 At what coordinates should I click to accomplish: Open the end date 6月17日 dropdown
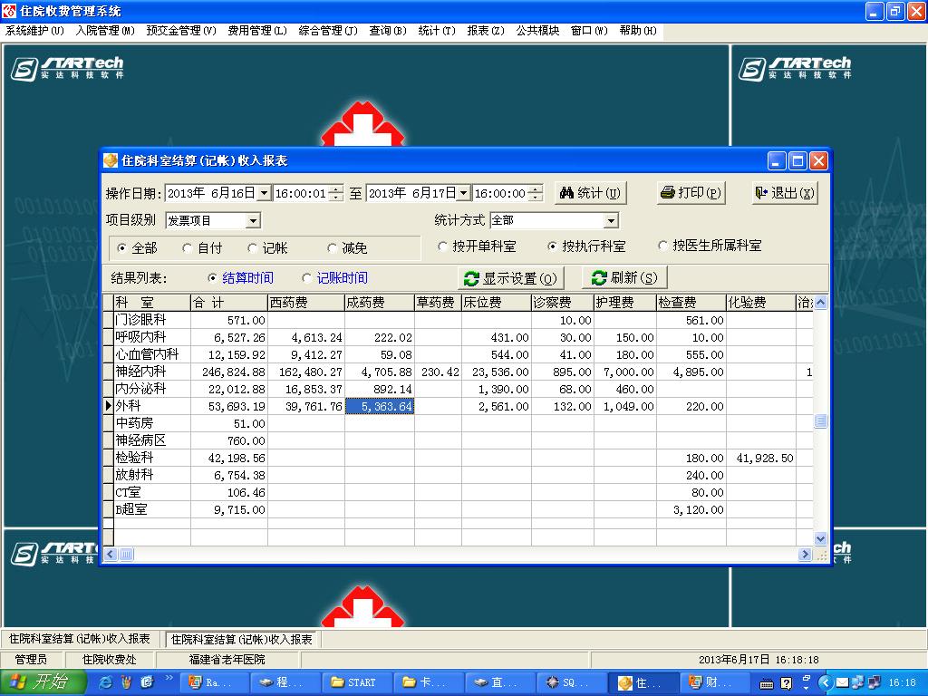coord(463,193)
